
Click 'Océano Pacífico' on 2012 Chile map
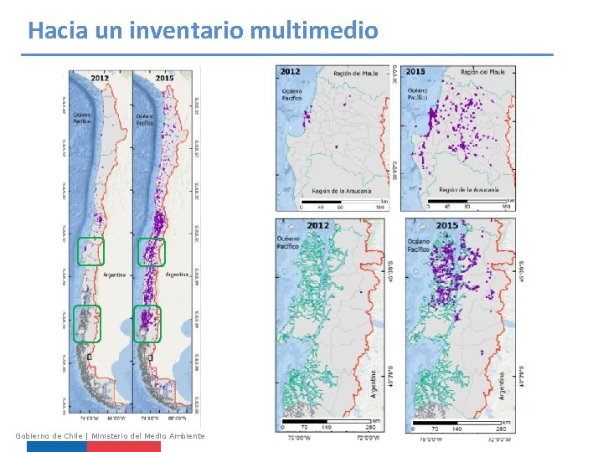coord(82,118)
